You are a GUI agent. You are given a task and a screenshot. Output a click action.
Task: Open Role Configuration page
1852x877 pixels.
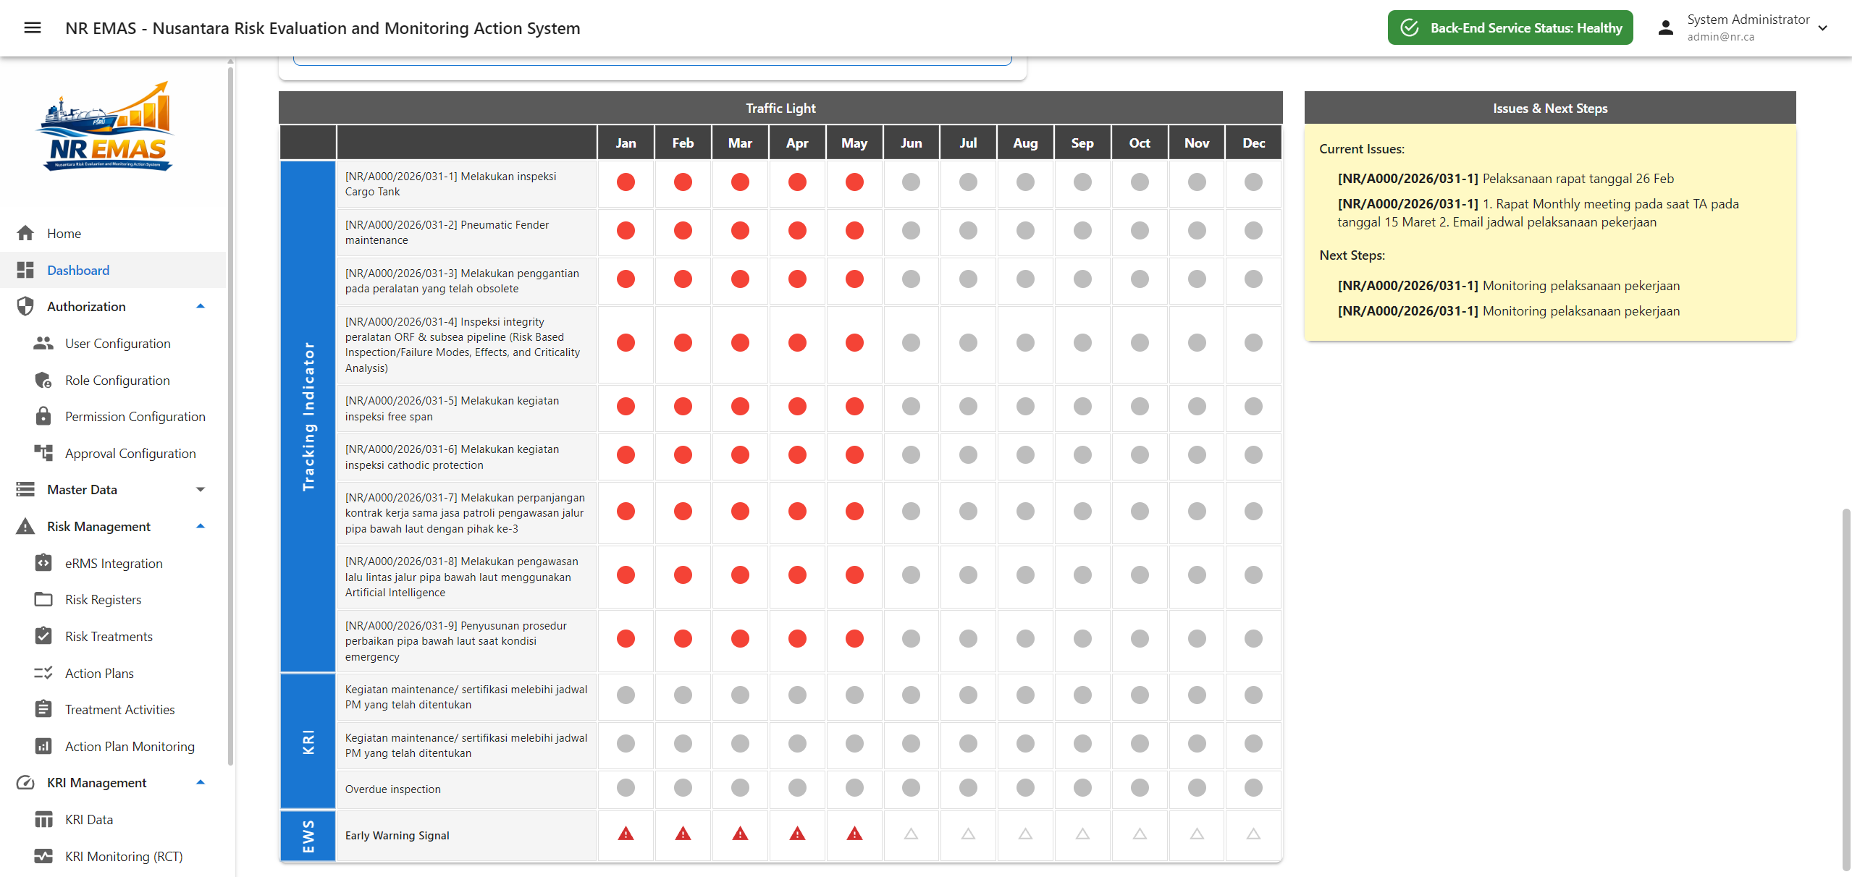114,380
